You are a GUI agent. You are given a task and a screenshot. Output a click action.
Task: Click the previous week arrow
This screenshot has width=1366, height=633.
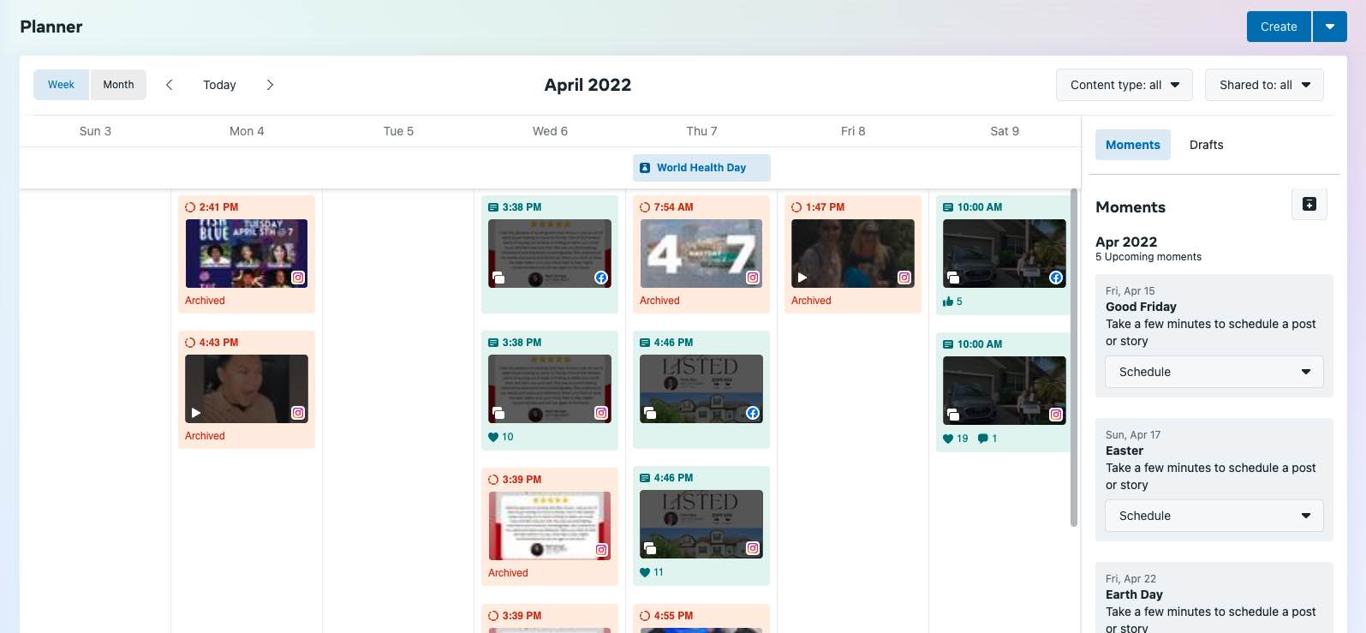(x=170, y=85)
